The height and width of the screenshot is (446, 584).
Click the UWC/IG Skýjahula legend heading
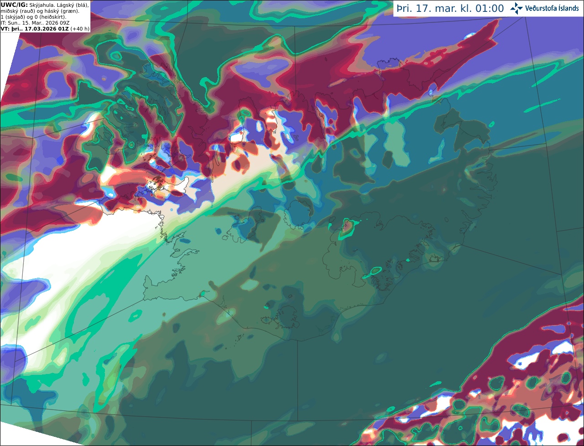coord(45,5)
